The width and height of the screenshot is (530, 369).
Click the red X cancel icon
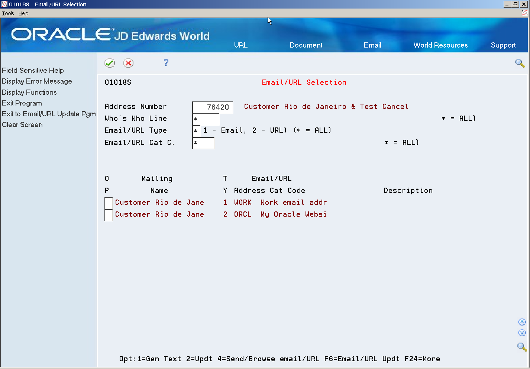(x=128, y=63)
